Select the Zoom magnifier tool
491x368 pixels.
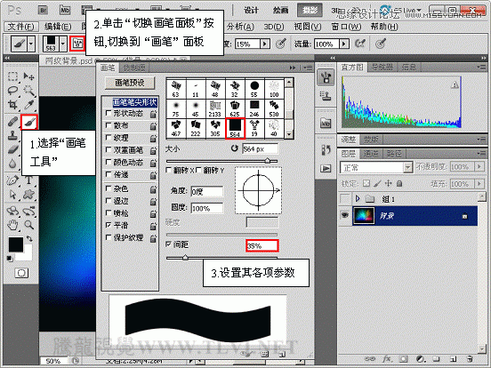coord(28,225)
